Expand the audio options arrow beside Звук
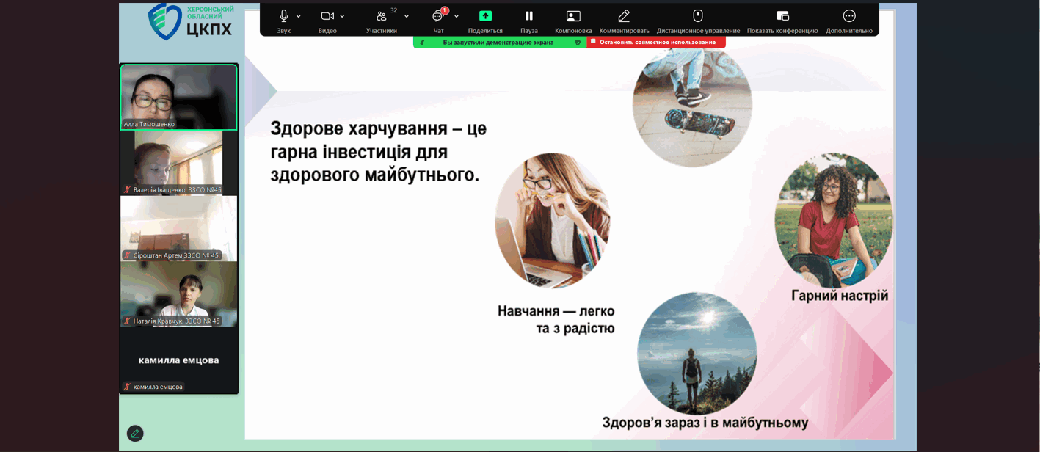This screenshot has height=452, width=1040. tap(299, 16)
